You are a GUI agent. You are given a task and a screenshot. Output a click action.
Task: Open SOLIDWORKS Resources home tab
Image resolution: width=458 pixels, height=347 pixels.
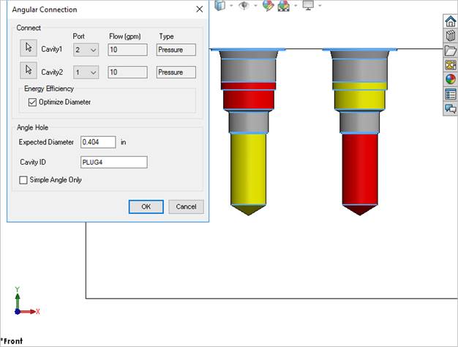(451, 21)
